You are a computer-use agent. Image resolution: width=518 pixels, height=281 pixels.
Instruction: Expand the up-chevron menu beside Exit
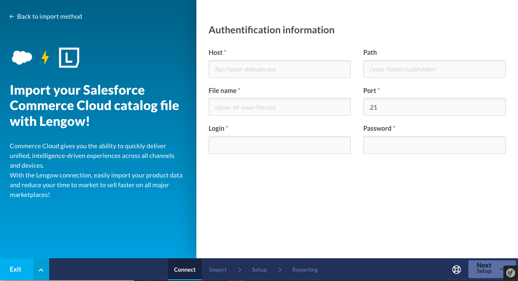coord(41,270)
